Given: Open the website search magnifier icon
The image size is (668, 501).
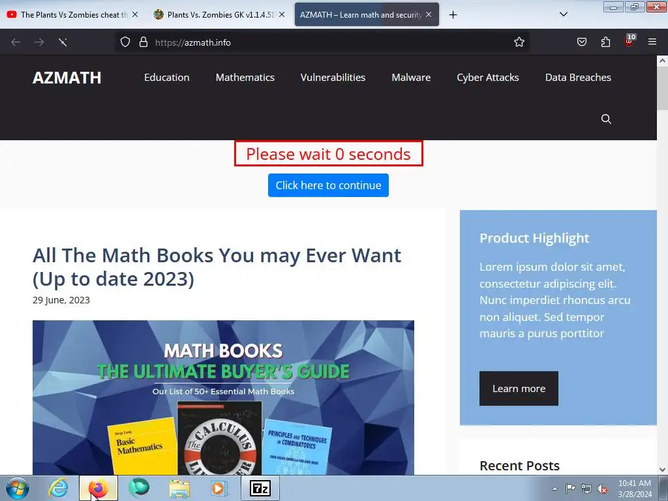Looking at the screenshot, I should coord(606,119).
